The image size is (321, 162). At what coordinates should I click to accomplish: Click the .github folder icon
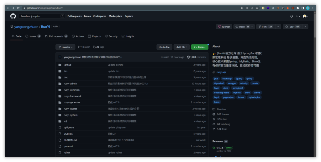[60, 65]
